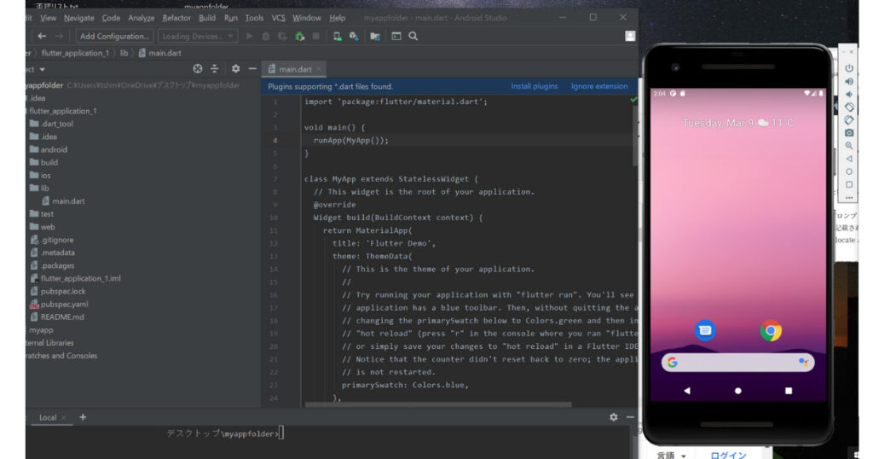Open the Terminal panel settings gear
Screen dimensions: 873x459
[614, 417]
